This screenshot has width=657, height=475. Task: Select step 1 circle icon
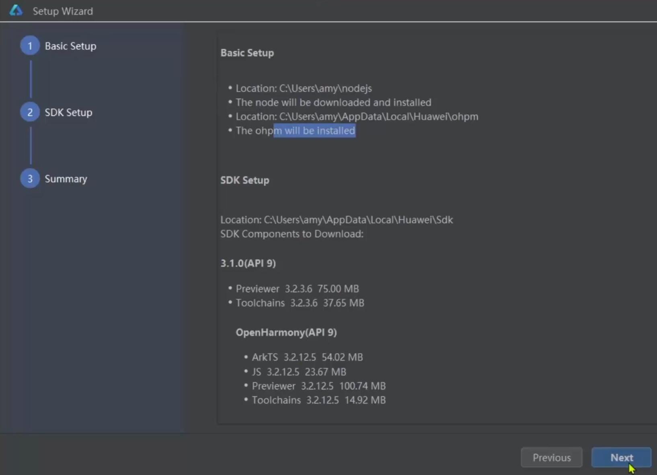pyautogui.click(x=30, y=46)
